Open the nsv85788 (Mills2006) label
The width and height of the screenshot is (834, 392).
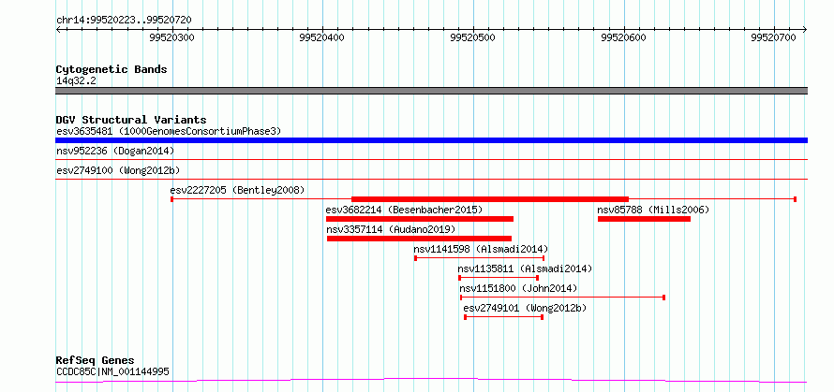click(x=653, y=210)
